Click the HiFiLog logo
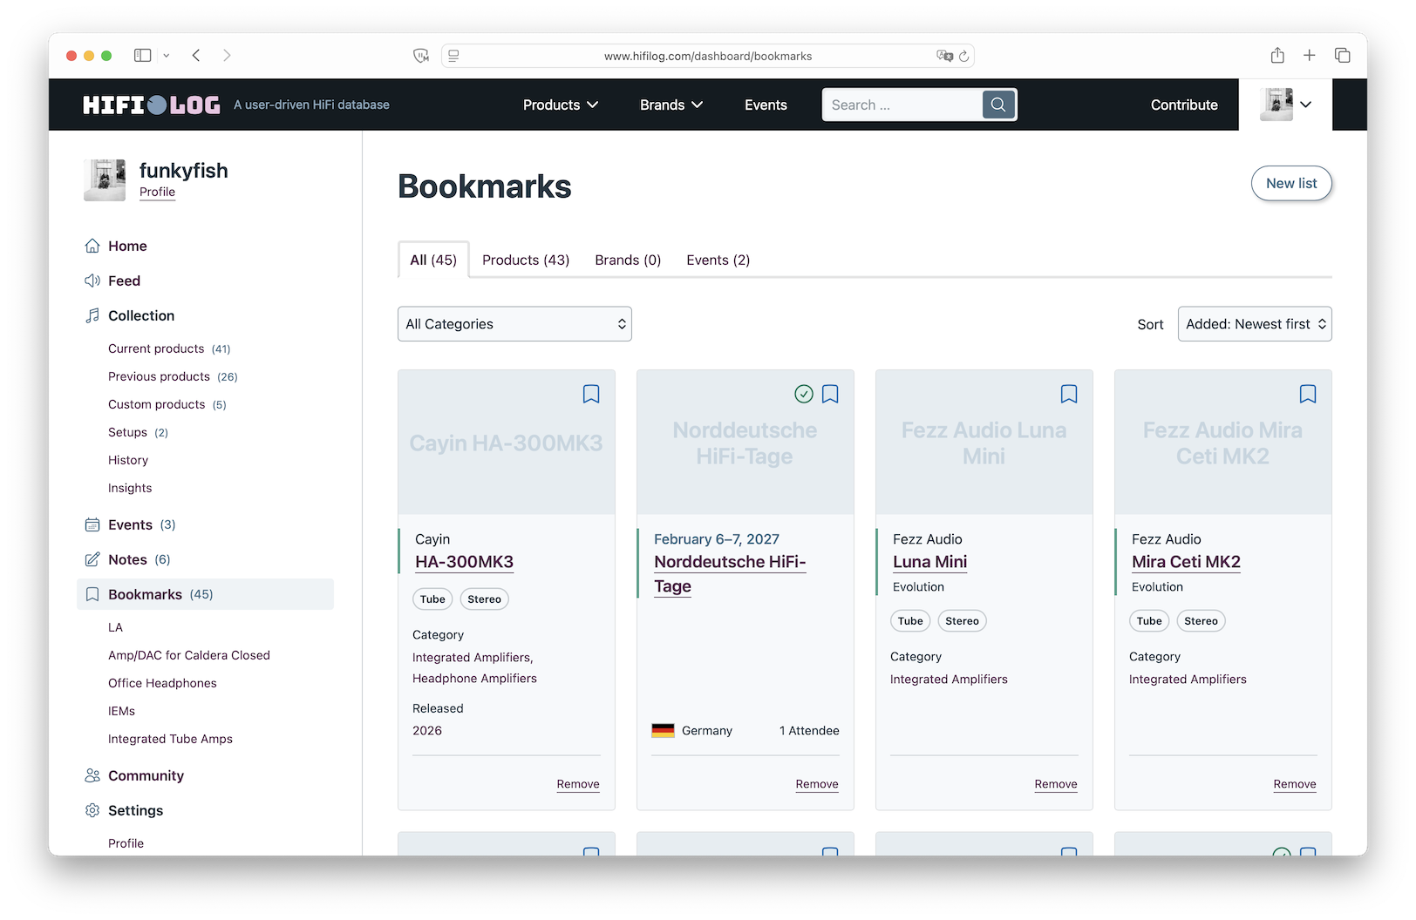 pos(151,105)
